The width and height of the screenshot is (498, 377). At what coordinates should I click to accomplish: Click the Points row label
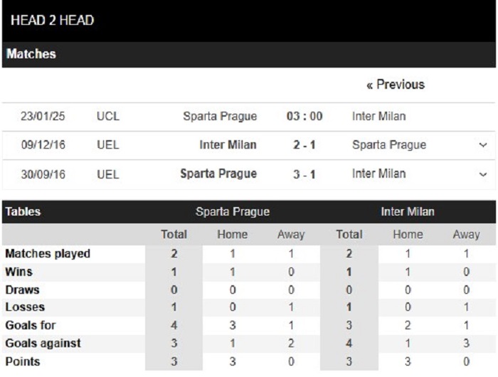click(23, 362)
